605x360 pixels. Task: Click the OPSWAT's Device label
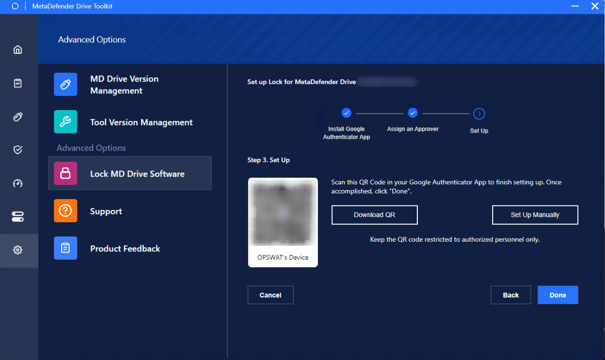click(x=283, y=258)
